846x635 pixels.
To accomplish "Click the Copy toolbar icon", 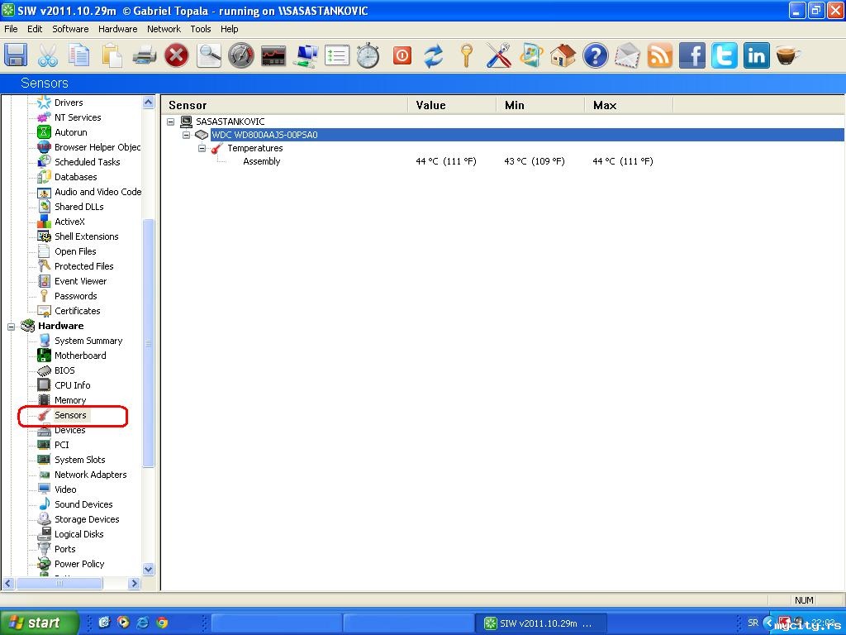I will coord(79,55).
